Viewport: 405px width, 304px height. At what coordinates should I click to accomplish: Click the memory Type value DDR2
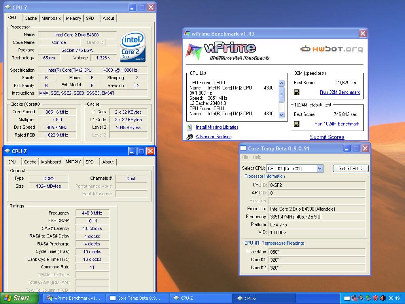(49, 179)
